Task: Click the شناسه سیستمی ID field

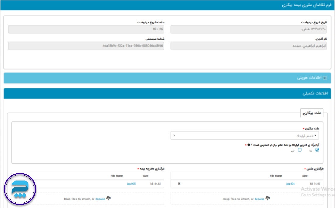Action: click(x=86, y=46)
